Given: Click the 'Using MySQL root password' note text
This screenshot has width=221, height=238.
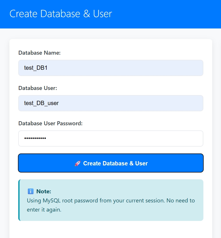Looking at the screenshot, I should coord(111,205).
